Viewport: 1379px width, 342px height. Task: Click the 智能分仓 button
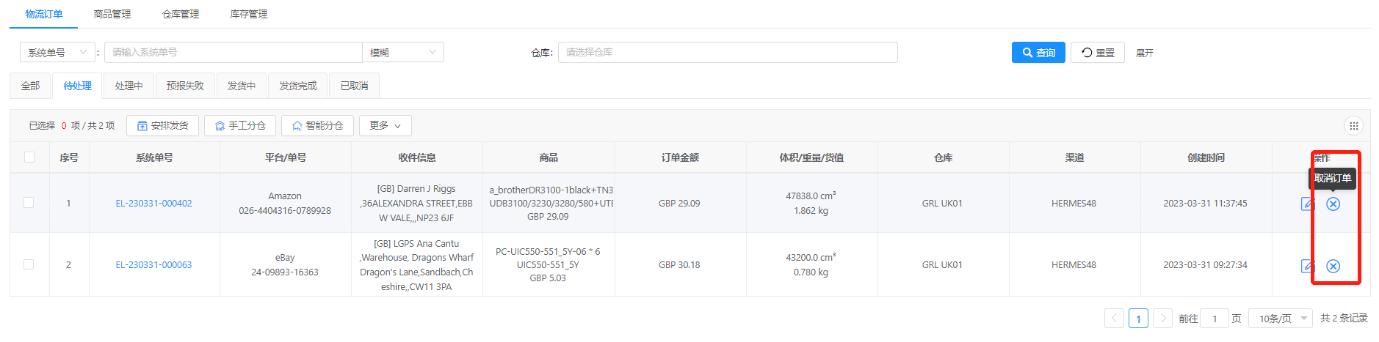[317, 126]
